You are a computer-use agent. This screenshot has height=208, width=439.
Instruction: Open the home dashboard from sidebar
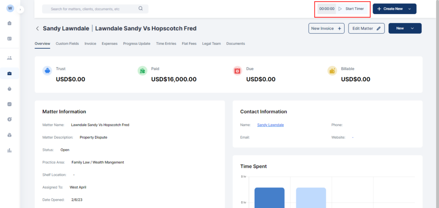click(x=9, y=23)
